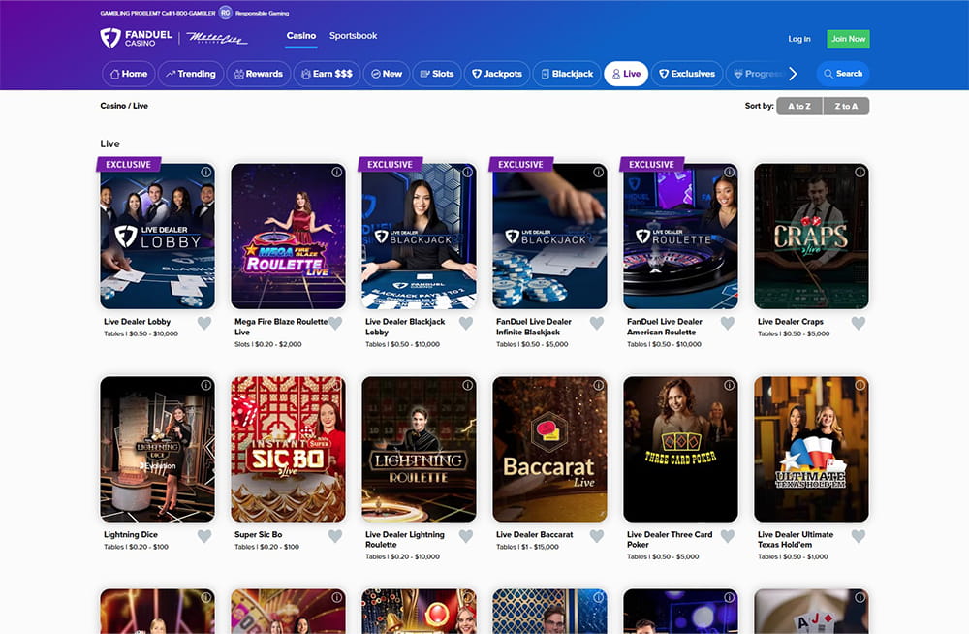Open the Blackjack category

(567, 74)
